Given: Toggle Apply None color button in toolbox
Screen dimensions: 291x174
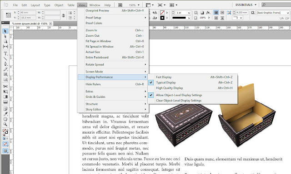Looking at the screenshot, I should (x=5, y=144).
